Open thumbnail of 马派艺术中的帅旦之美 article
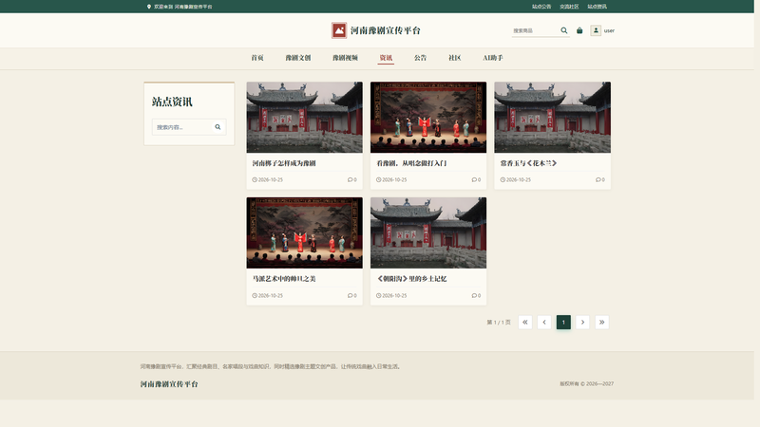The image size is (760, 427). coord(304,232)
